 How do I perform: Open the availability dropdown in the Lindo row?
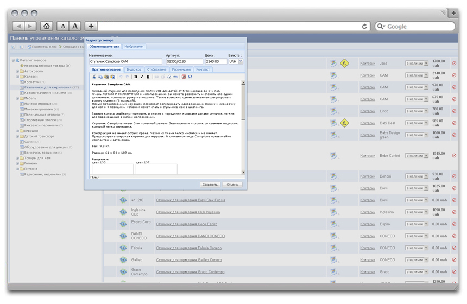416,111
